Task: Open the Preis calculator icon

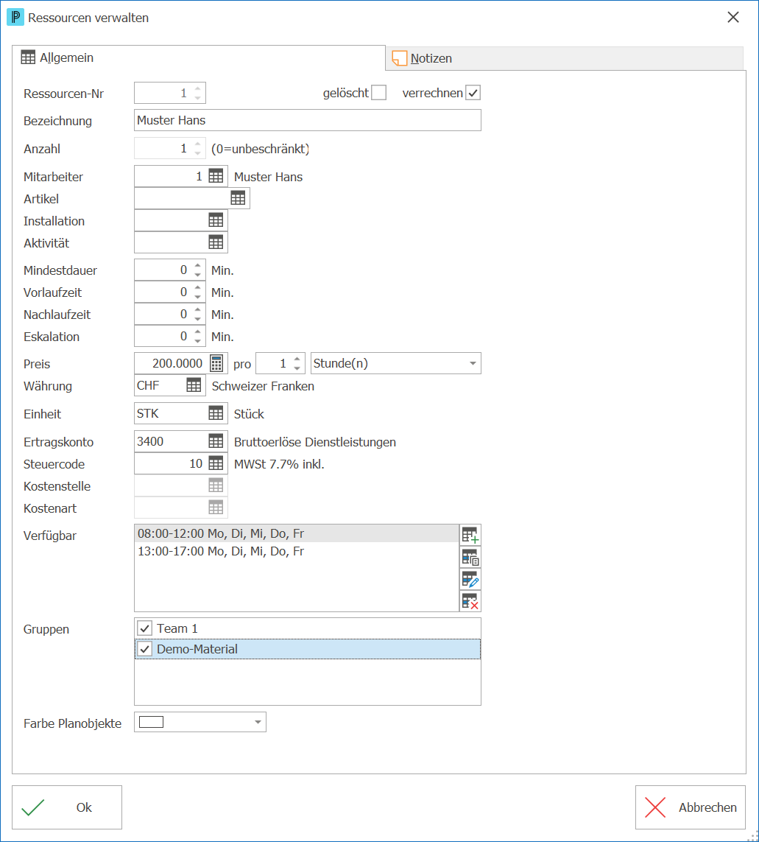Action: click(x=216, y=364)
